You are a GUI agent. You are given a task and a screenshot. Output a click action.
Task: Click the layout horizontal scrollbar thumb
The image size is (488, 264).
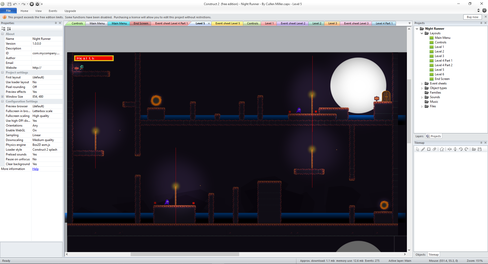(x=185, y=254)
